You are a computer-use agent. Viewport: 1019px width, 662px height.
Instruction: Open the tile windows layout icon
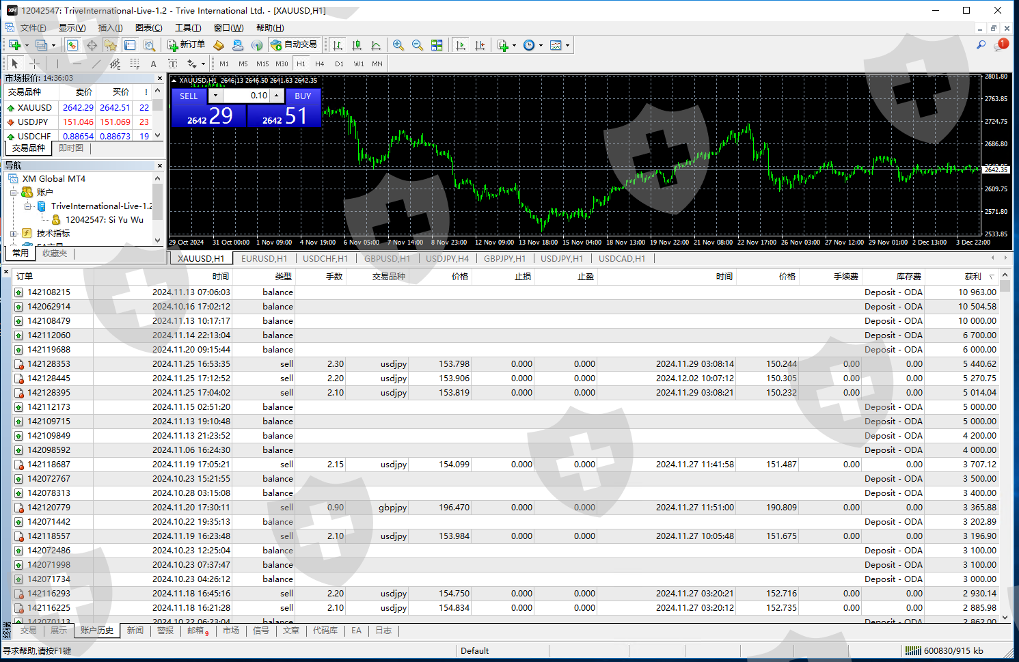click(x=437, y=45)
